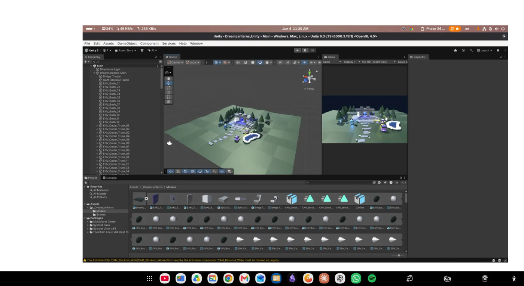
Task: Open Spotify from the dock
Action: tap(372, 279)
